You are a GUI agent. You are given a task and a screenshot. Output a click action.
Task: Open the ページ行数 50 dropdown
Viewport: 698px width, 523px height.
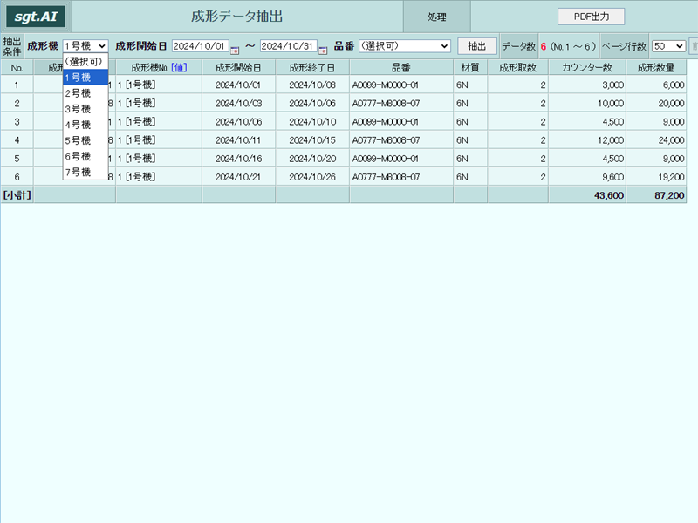point(668,46)
